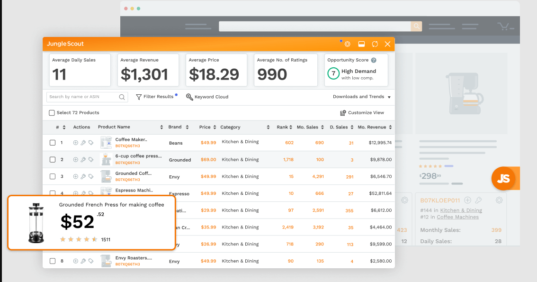This screenshot has width=537, height=282.
Task: Click the Jungle Scout window layout icon
Action: pos(361,44)
